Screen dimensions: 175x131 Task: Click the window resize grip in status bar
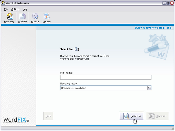tap(173, 129)
